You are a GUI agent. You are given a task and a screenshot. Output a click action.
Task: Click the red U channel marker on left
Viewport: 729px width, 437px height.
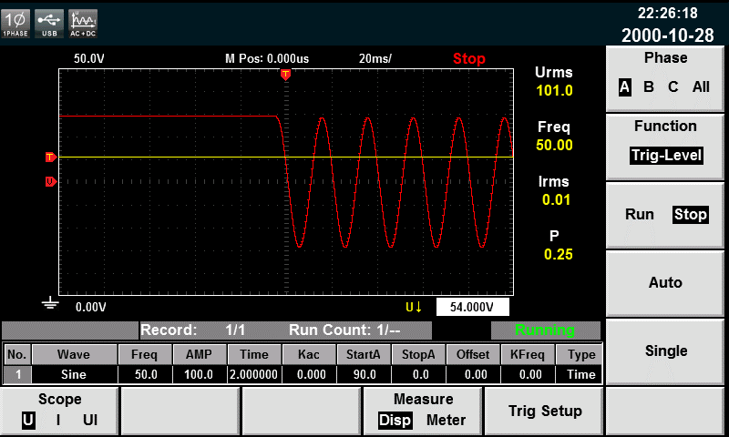[50, 182]
